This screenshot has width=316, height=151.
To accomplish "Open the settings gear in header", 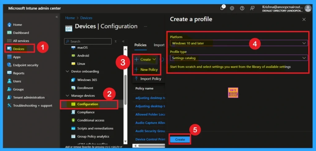I will (x=232, y=8).
